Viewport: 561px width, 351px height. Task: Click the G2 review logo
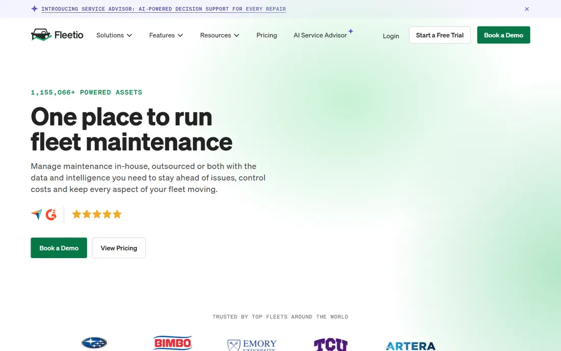[x=51, y=214]
